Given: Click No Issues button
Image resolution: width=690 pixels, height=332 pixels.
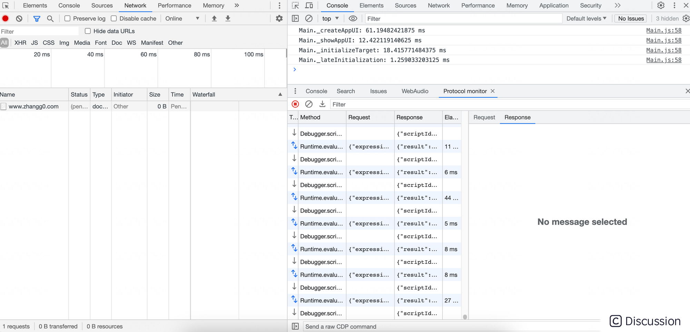Looking at the screenshot, I should pos(631,19).
